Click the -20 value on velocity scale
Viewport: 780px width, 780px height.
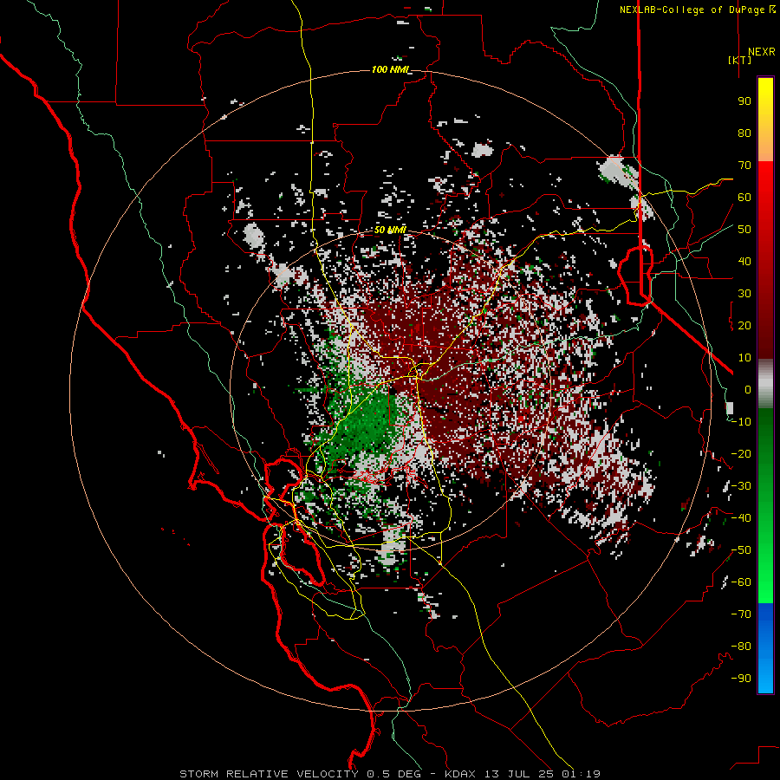741,454
